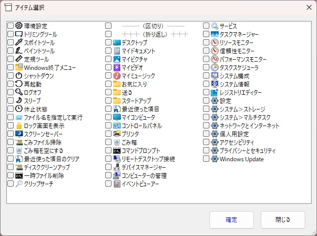Click the 閉じる button
317x236 pixels.
(x=283, y=220)
